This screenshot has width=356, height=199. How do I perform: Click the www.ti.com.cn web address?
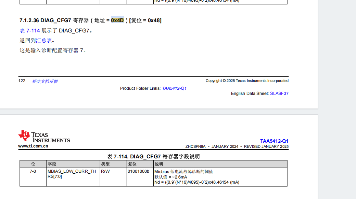pos(33,146)
